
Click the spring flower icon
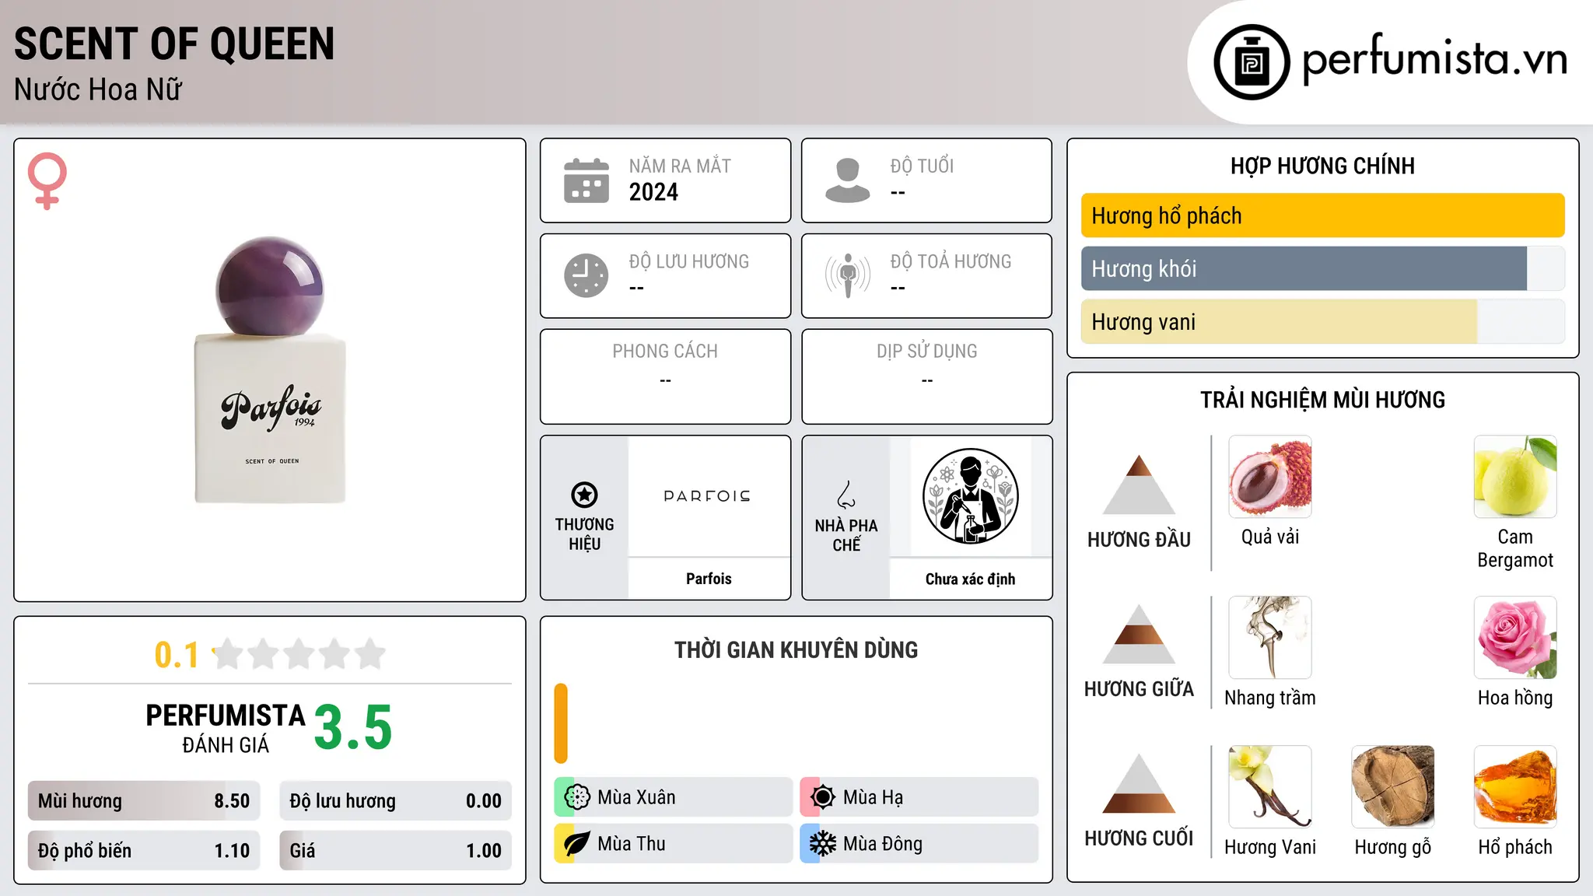pyautogui.click(x=577, y=797)
